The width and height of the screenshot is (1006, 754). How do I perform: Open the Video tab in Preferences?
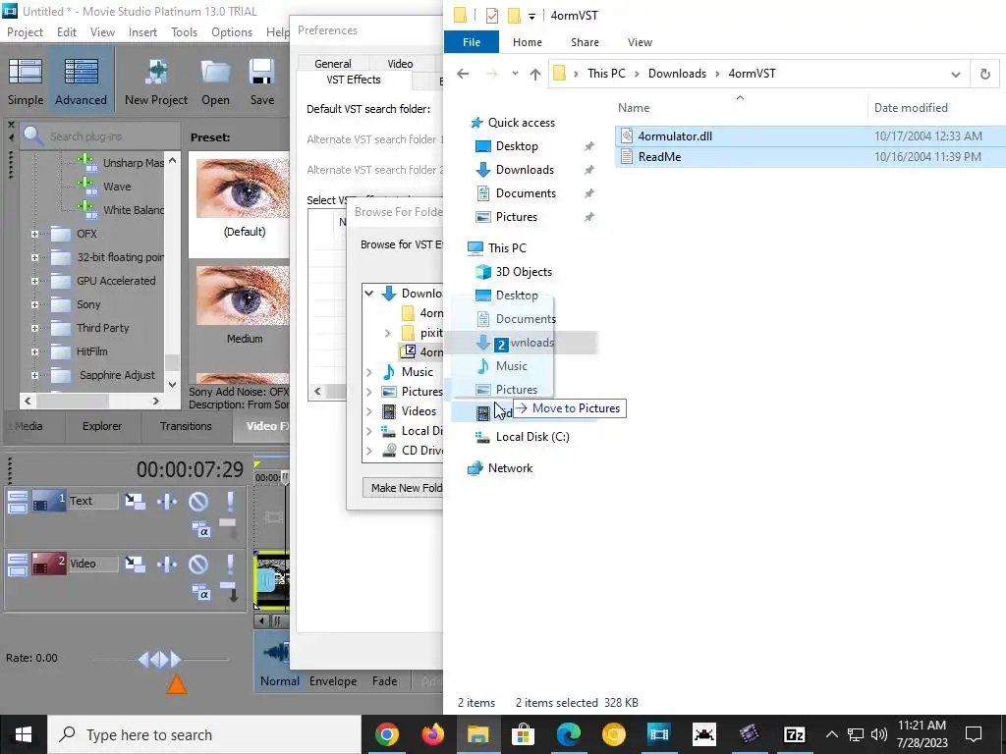[401, 64]
